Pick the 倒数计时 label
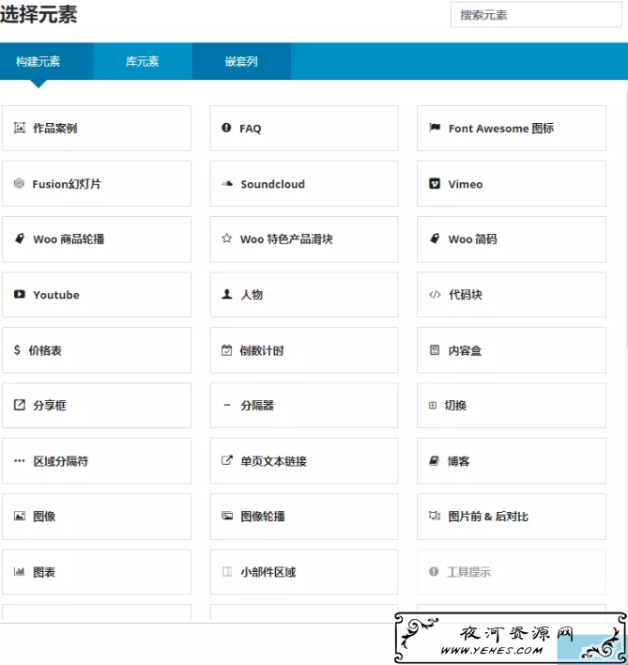The width and height of the screenshot is (628, 665). [x=262, y=350]
